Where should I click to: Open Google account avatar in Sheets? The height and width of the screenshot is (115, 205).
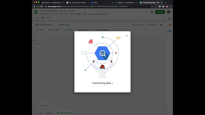169,12
